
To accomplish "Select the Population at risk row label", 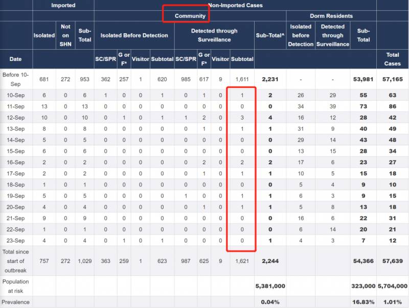I will 16,286.
